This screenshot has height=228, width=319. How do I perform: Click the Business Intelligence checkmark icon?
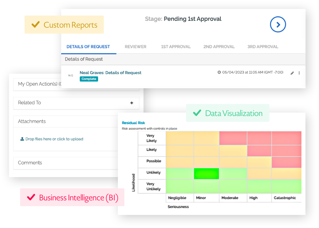tap(31, 197)
